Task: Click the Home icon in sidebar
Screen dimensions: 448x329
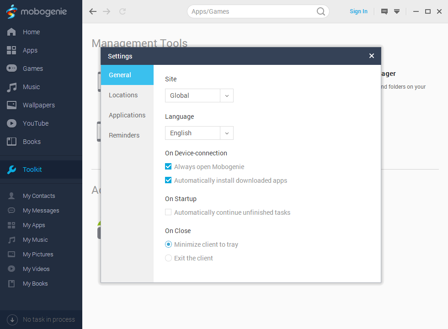Action: (11, 32)
